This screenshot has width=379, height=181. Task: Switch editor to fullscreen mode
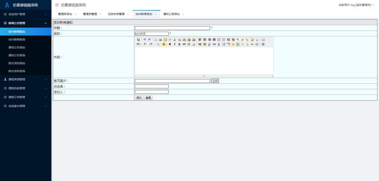point(263,40)
